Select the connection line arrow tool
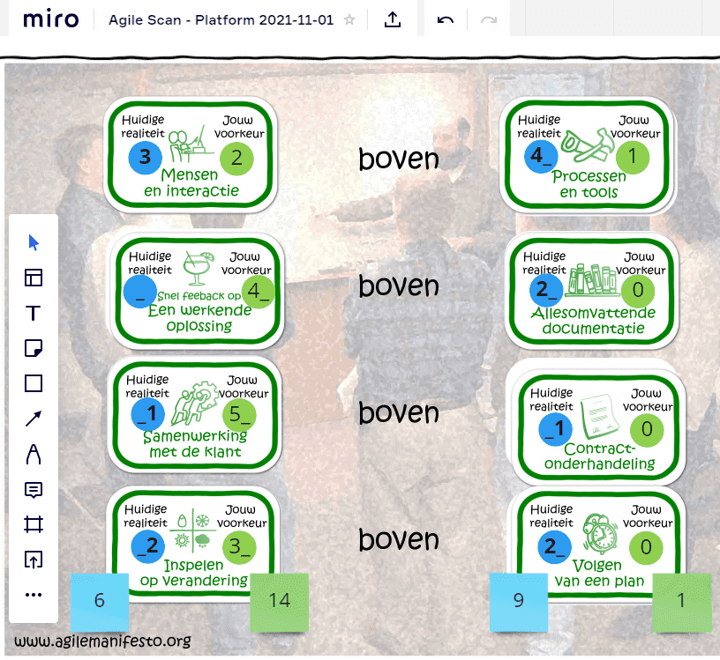This screenshot has height=660, width=720. (x=33, y=419)
